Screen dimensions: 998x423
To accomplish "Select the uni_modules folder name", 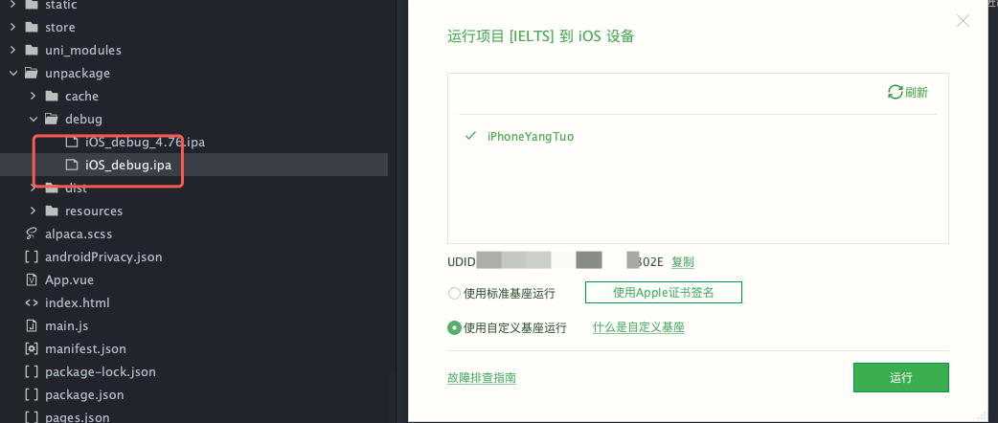I will (x=83, y=51).
